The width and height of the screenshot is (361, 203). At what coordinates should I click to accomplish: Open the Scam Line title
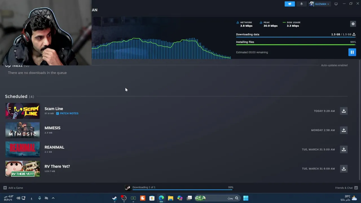tap(54, 109)
